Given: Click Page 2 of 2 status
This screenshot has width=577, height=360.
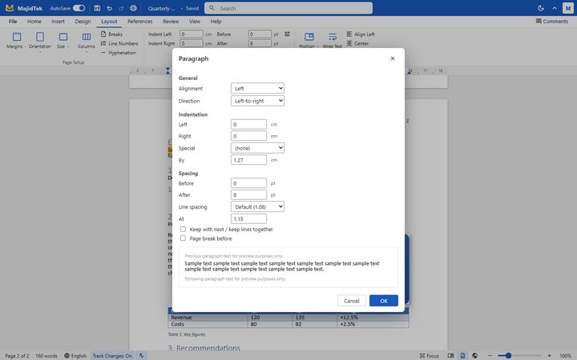Looking at the screenshot, I should point(17,355).
